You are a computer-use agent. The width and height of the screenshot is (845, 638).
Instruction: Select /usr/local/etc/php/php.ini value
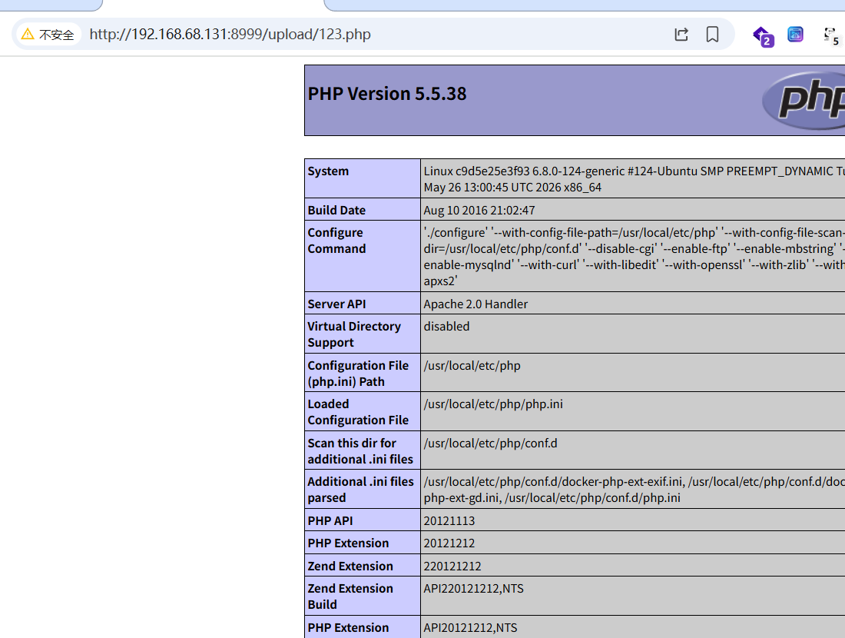click(x=493, y=404)
